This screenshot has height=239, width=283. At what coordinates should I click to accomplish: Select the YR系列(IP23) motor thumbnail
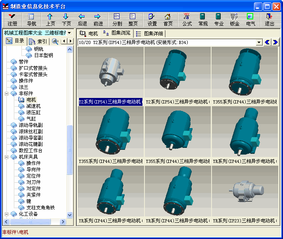pyautogui.click(x=244, y=192)
